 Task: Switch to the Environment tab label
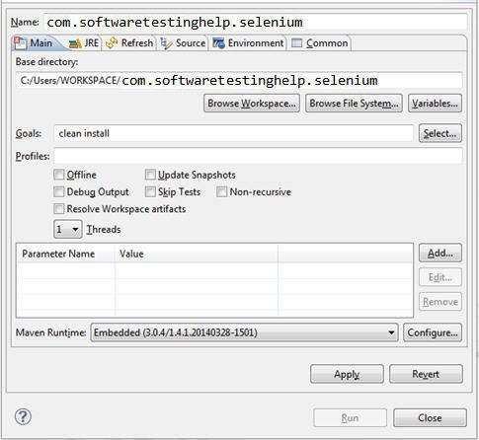(256, 43)
